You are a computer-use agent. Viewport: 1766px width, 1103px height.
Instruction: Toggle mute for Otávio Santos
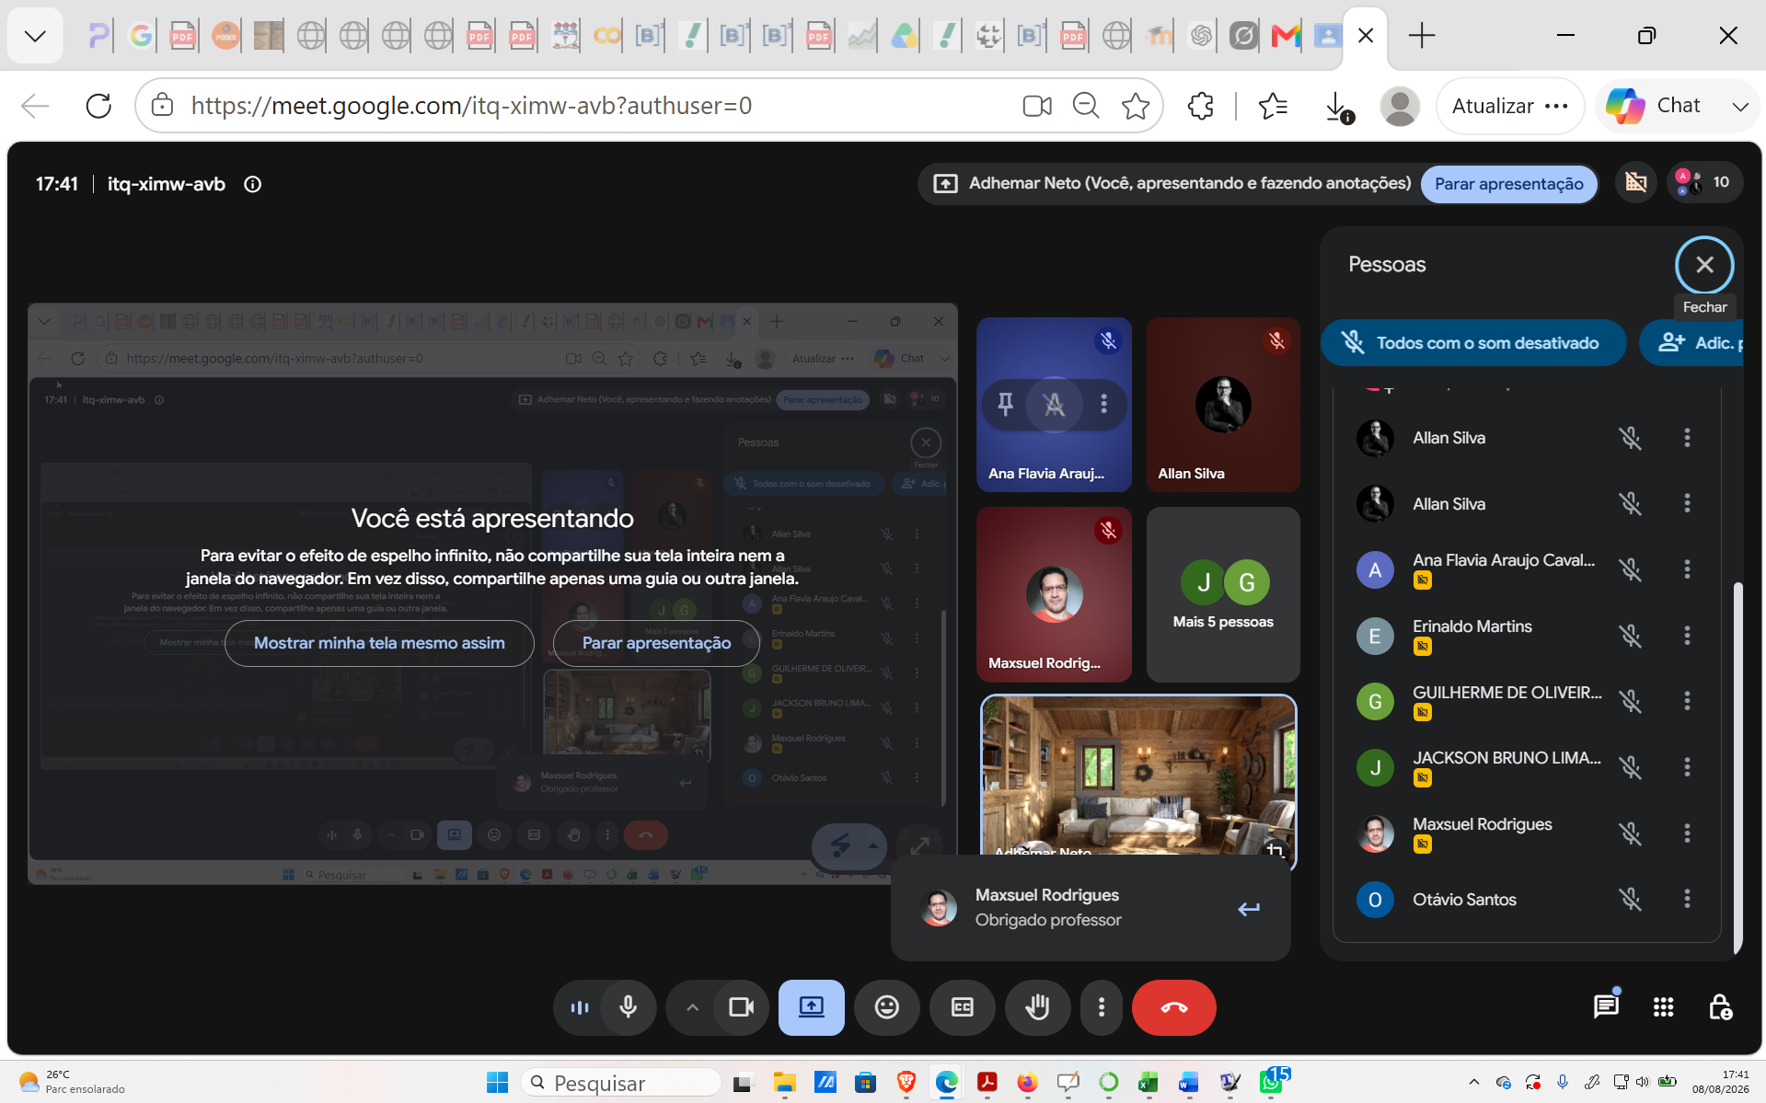tap(1630, 899)
